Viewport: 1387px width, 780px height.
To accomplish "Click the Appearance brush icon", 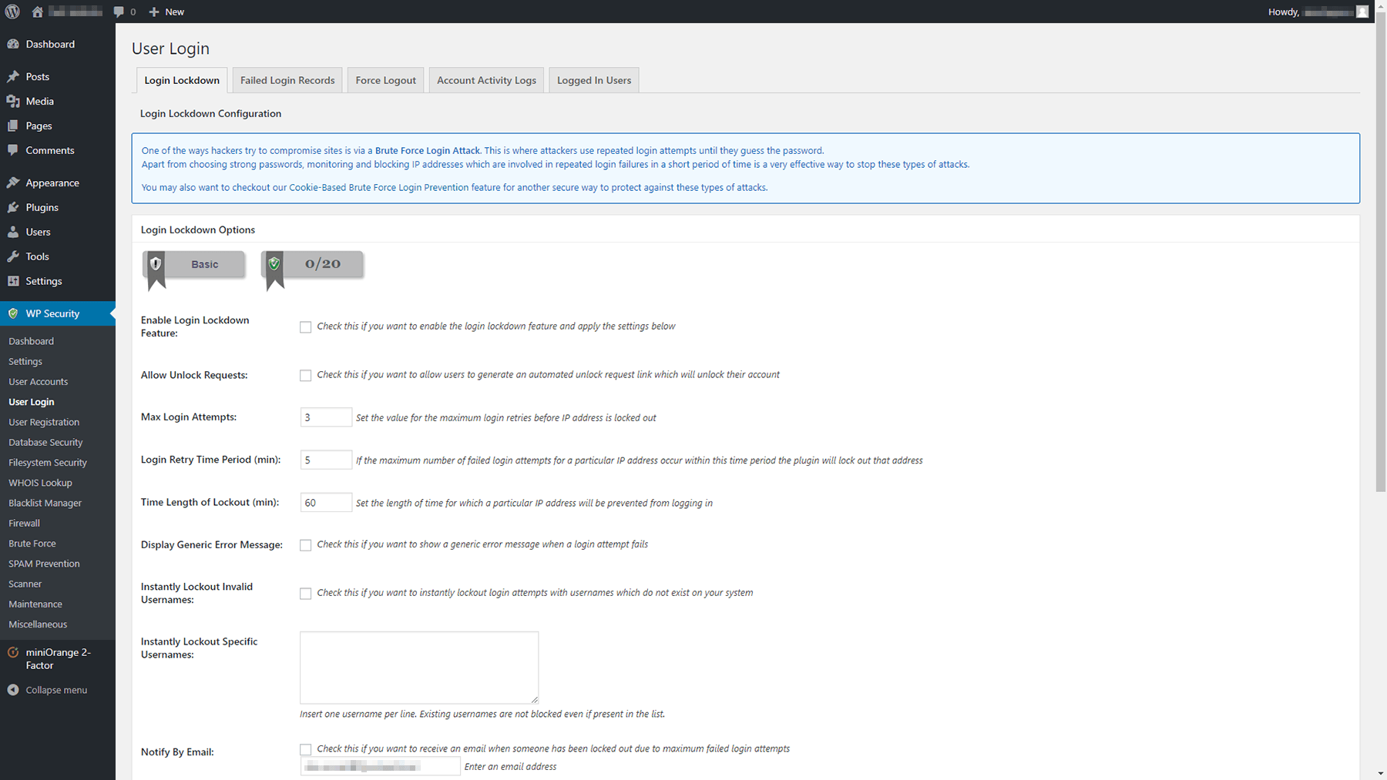I will 13,182.
